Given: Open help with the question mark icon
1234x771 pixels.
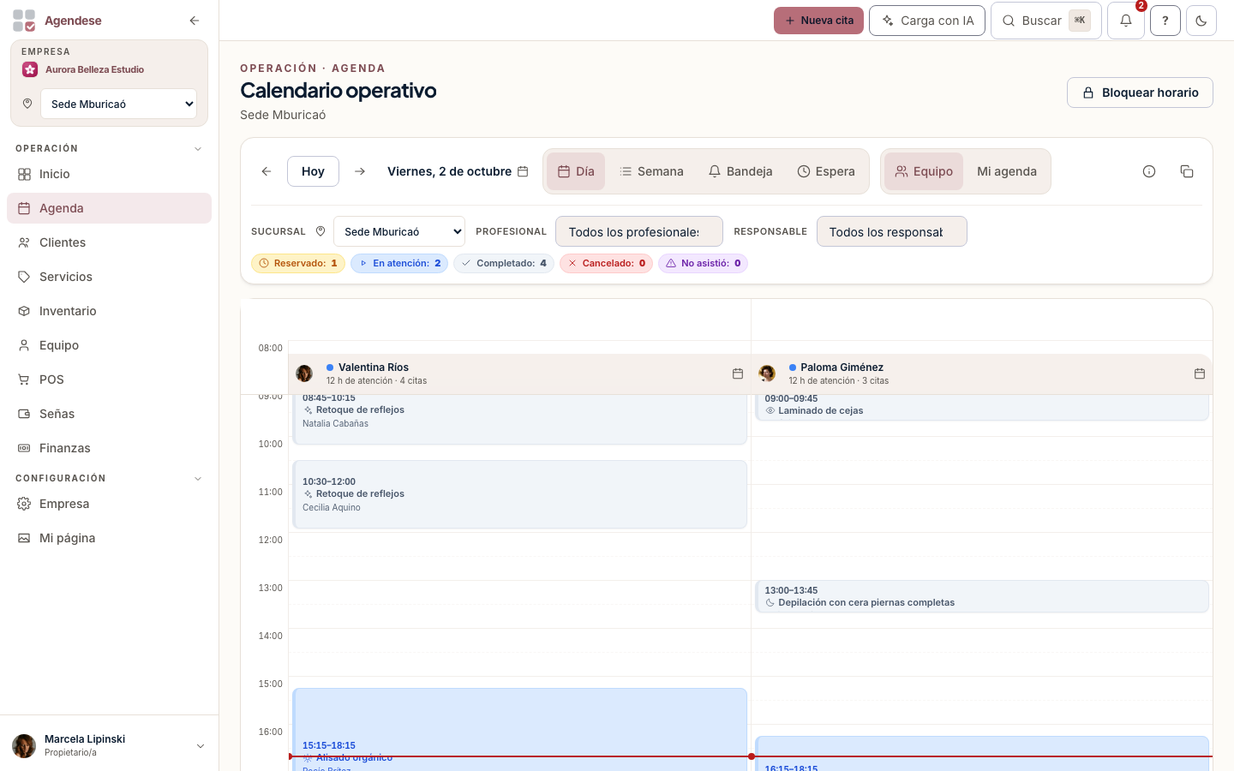Looking at the screenshot, I should [x=1165, y=21].
